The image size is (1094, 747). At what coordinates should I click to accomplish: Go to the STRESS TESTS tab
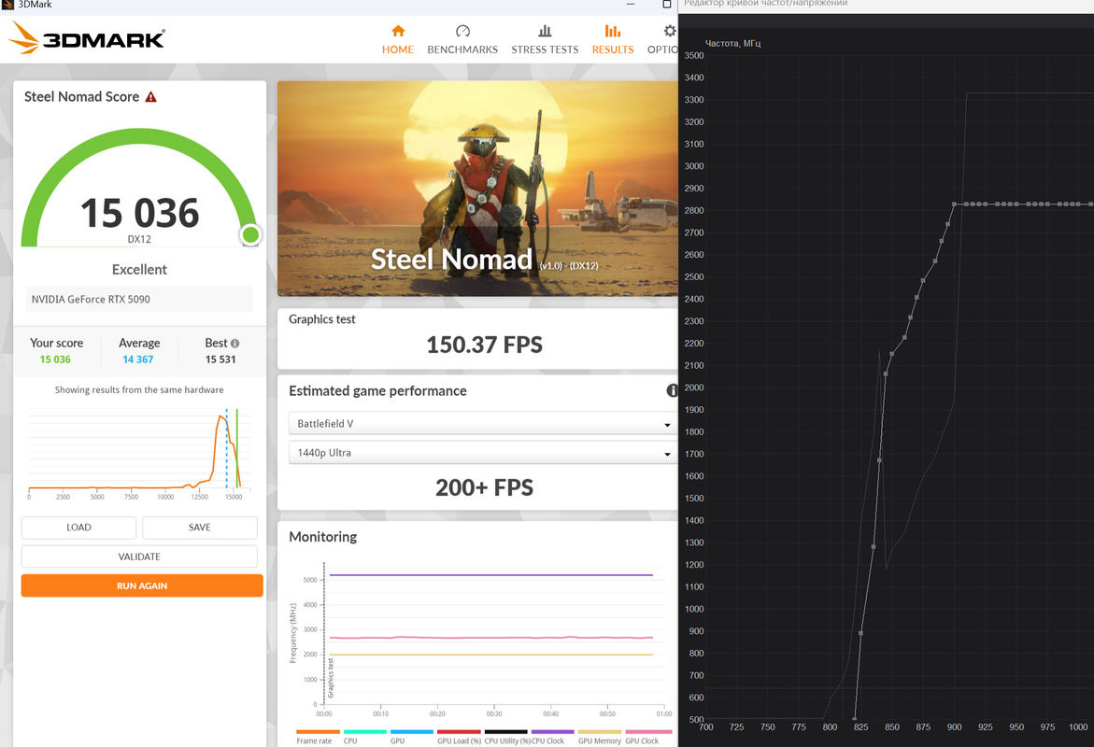click(x=545, y=40)
